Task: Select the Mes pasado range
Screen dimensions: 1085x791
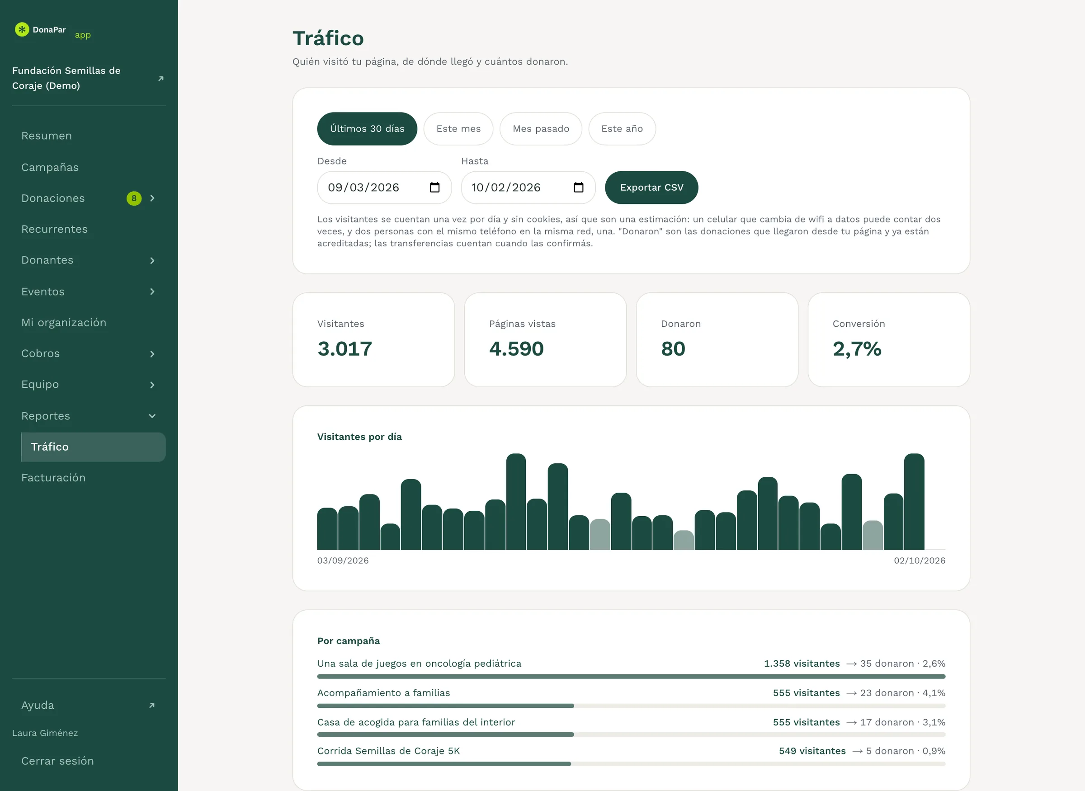Action: tap(541, 129)
